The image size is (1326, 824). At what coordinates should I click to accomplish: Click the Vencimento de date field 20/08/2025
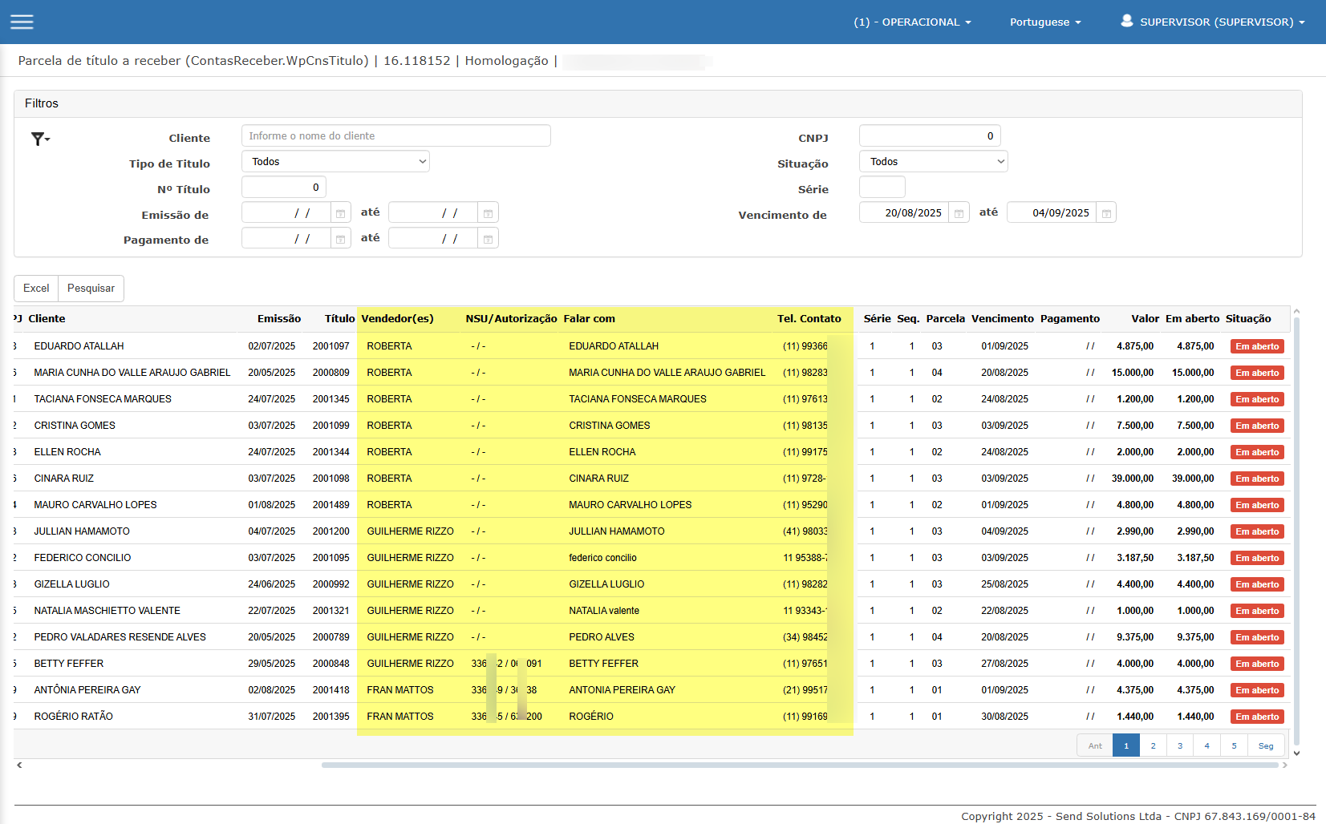(904, 213)
